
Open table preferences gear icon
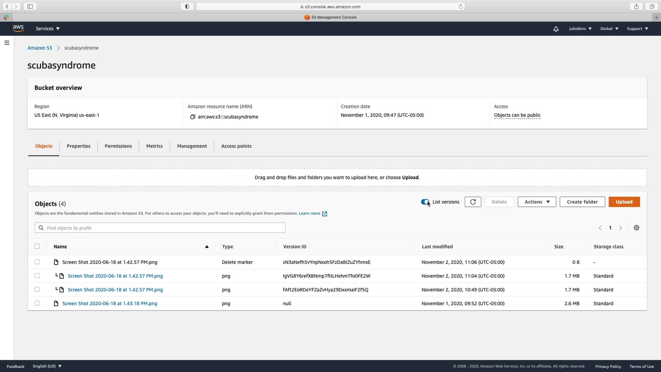click(x=637, y=228)
